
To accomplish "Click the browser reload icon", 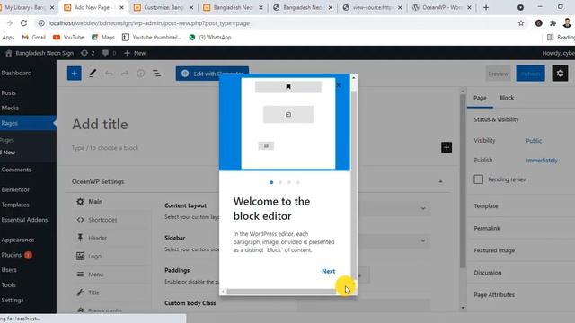I will coord(24,23).
